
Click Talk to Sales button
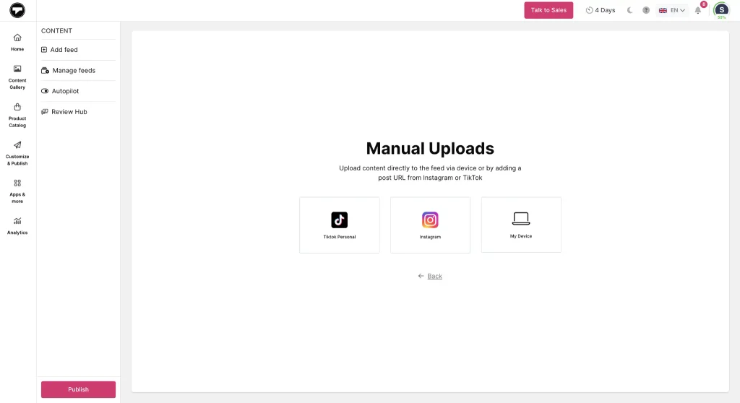point(548,10)
